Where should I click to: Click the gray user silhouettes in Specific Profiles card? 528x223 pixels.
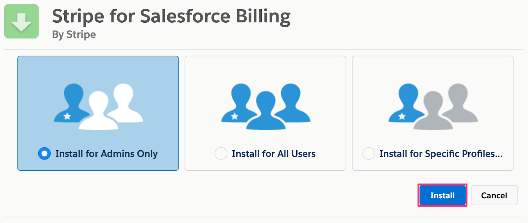point(445,106)
